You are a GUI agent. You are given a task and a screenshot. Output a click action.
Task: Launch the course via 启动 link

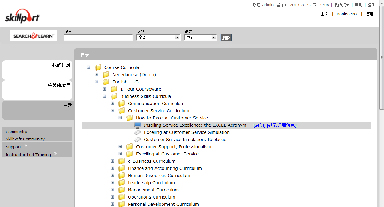click(259, 125)
